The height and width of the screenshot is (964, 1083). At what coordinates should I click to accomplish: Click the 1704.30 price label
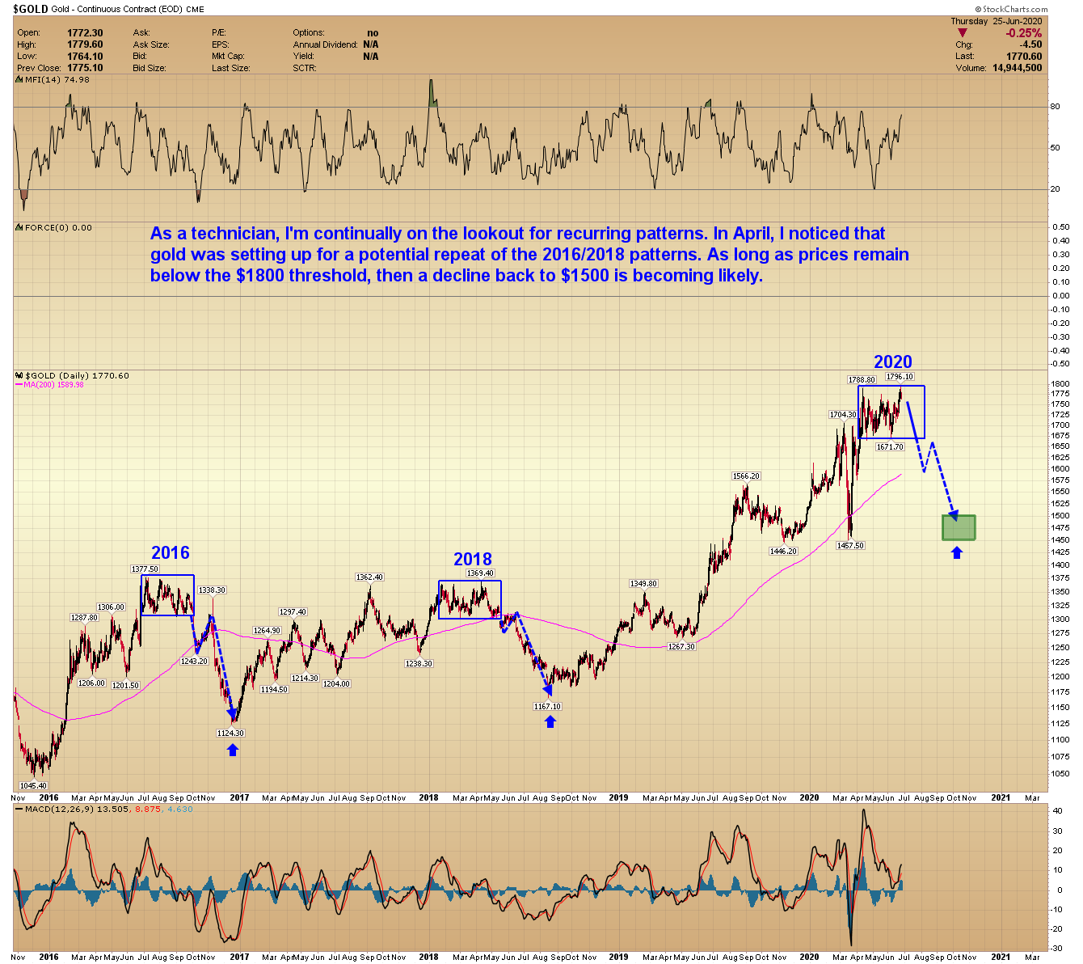pos(843,414)
